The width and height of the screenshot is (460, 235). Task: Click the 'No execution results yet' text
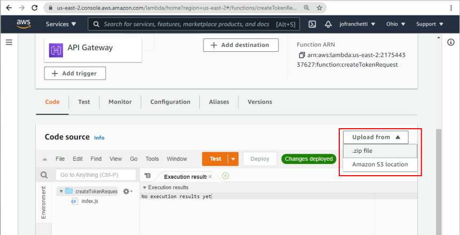(x=176, y=197)
